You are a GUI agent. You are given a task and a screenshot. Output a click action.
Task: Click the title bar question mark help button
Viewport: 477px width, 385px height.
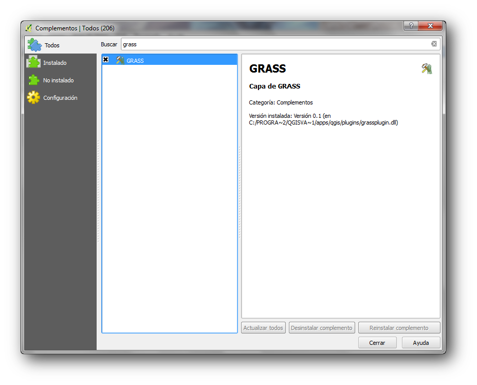point(411,26)
